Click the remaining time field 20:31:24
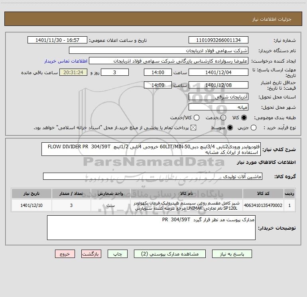 tap(73, 73)
